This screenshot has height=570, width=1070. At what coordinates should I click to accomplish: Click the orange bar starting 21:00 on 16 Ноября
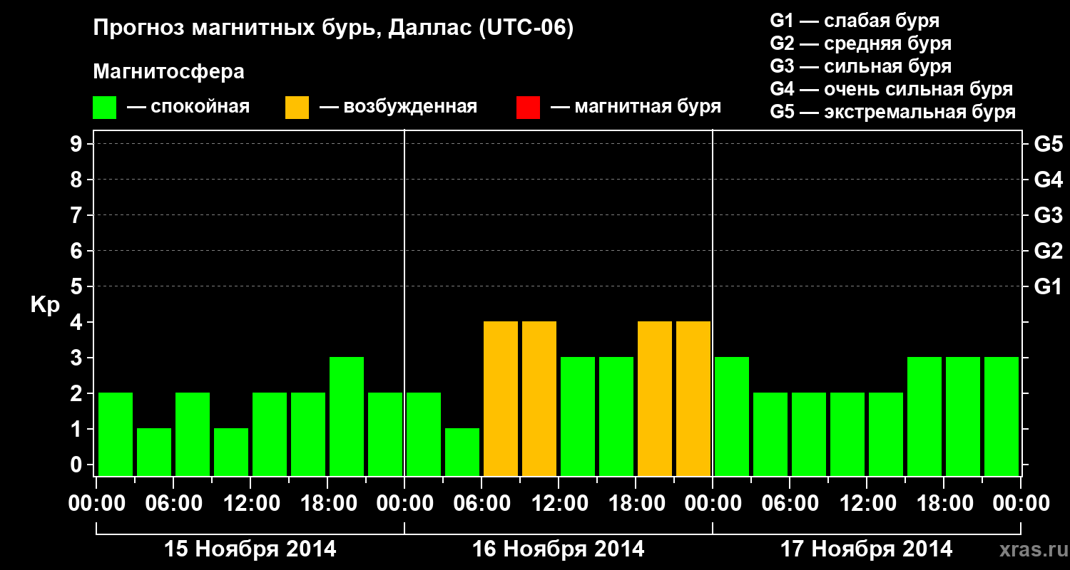coord(693,398)
